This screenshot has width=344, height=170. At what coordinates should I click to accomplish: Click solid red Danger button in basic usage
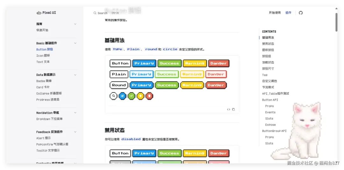coord(219,64)
